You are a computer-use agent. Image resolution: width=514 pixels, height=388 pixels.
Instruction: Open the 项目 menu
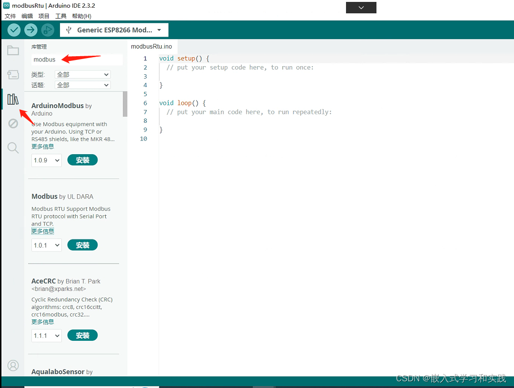point(44,16)
